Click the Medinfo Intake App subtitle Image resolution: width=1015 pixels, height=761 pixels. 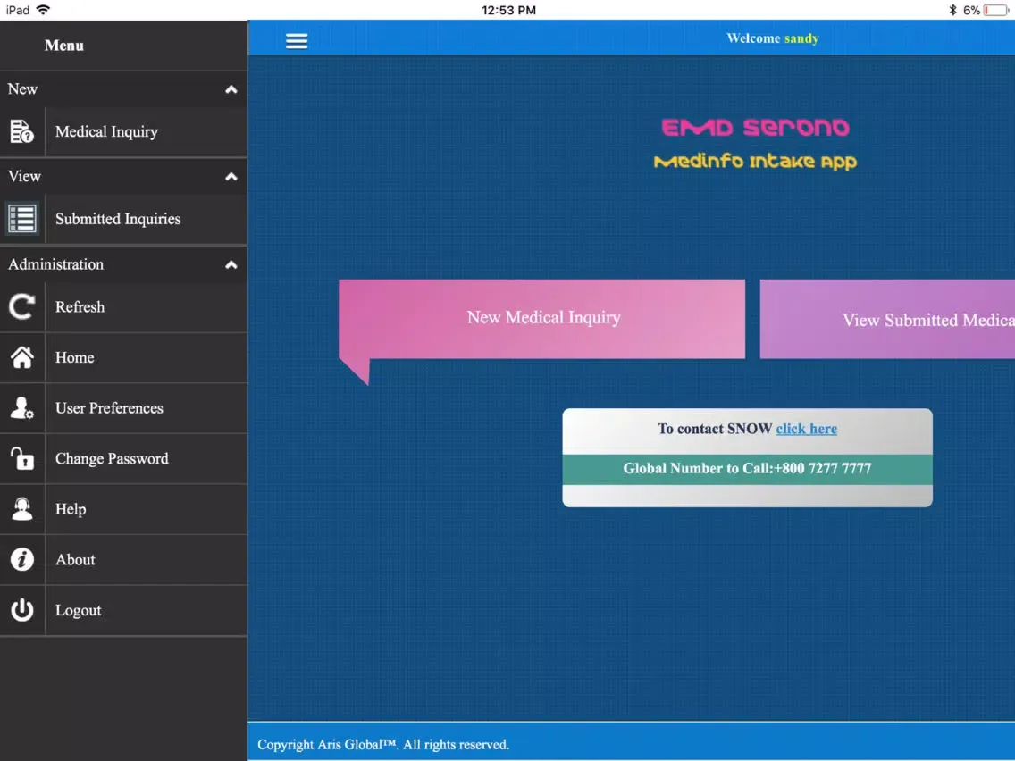(x=755, y=161)
